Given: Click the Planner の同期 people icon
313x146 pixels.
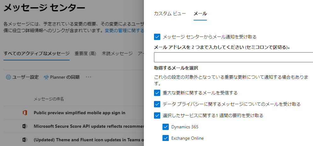Looking at the screenshot, I should pos(46,77).
